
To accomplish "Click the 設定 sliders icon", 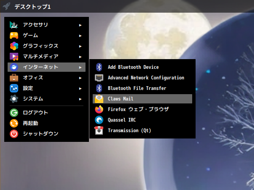I will point(14,88).
